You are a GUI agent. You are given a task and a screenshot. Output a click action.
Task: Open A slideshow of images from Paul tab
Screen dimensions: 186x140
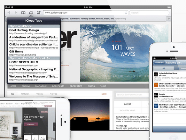34,39
